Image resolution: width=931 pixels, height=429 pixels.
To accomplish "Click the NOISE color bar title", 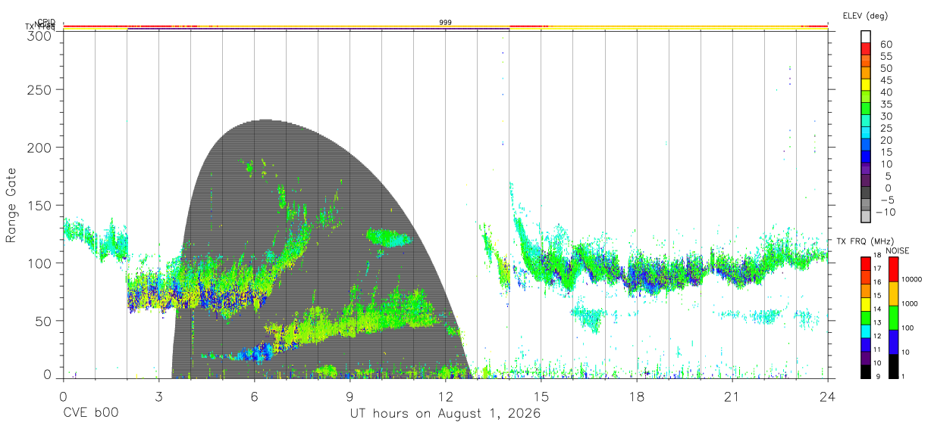I will [898, 250].
